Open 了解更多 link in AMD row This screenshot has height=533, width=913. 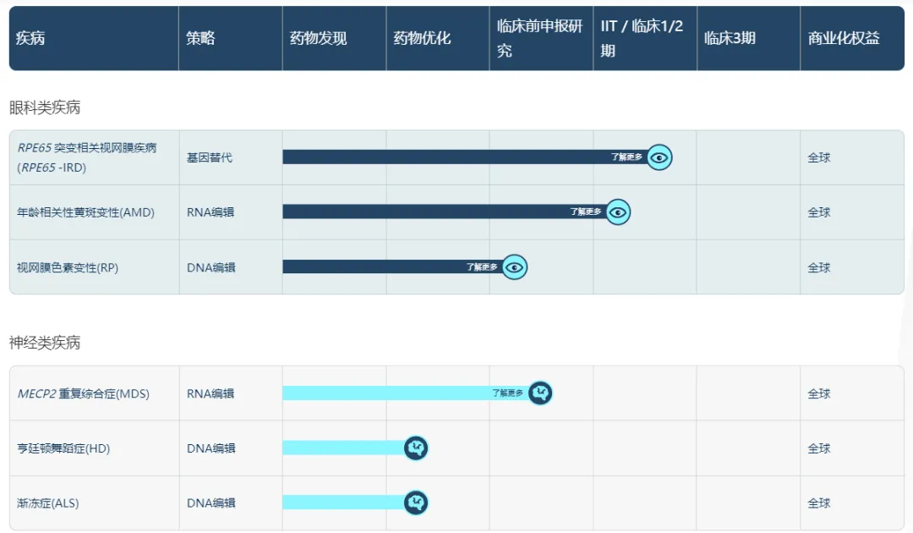pos(585,212)
